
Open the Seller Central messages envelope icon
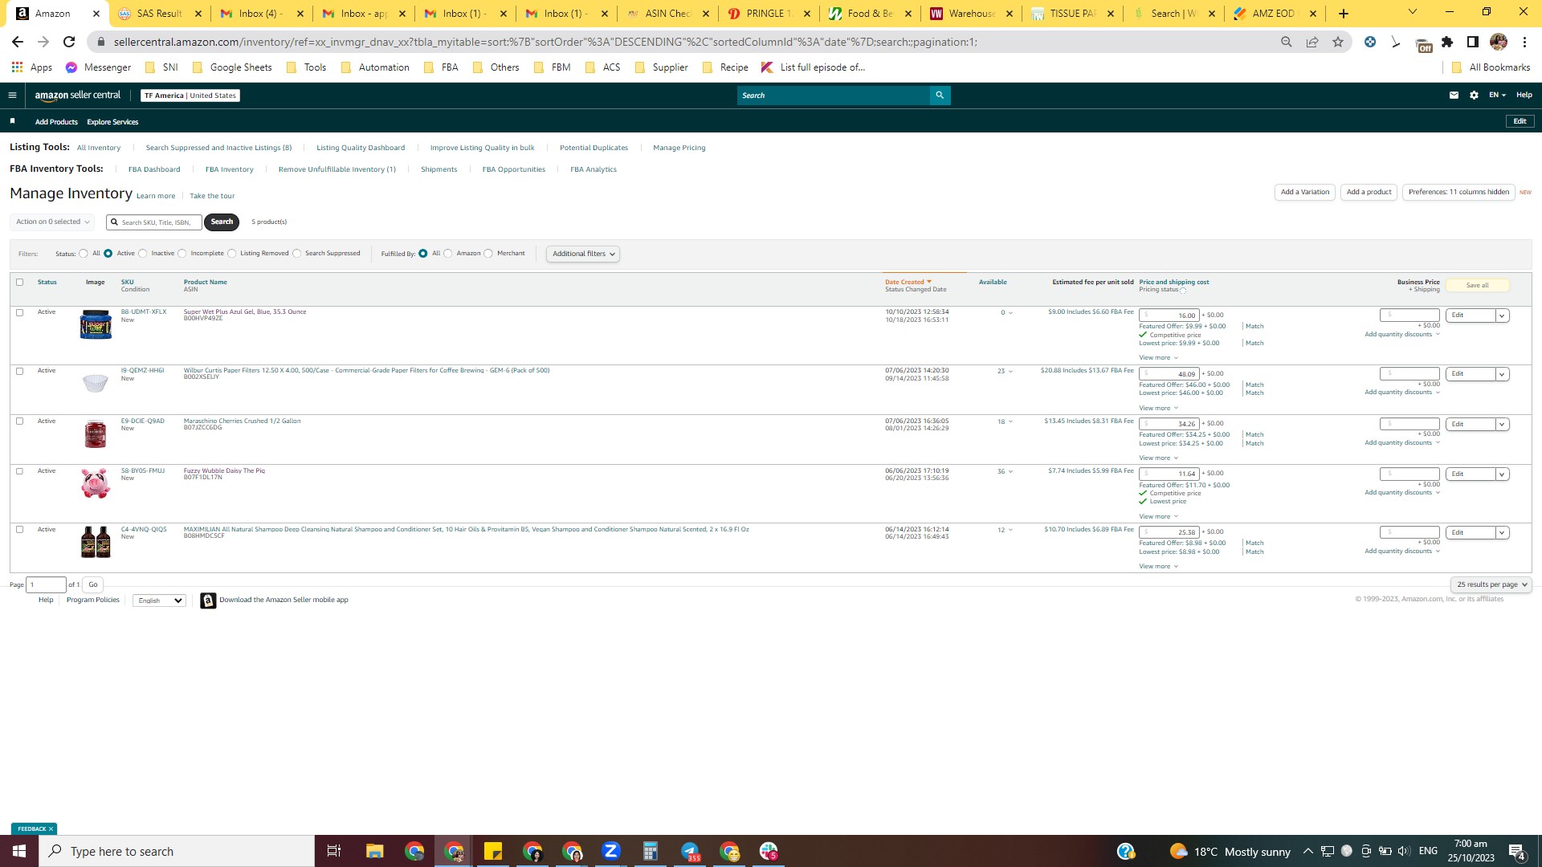click(x=1454, y=95)
